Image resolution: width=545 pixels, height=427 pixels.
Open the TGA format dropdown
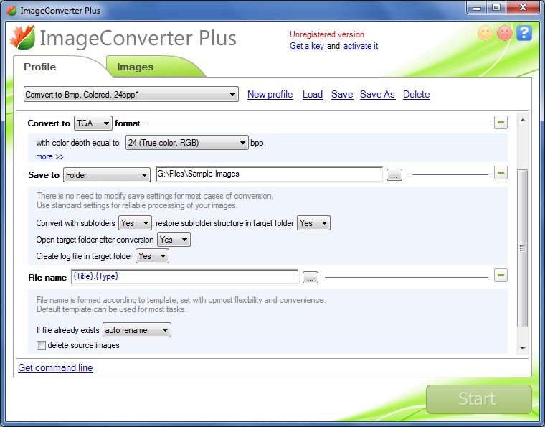tap(93, 123)
